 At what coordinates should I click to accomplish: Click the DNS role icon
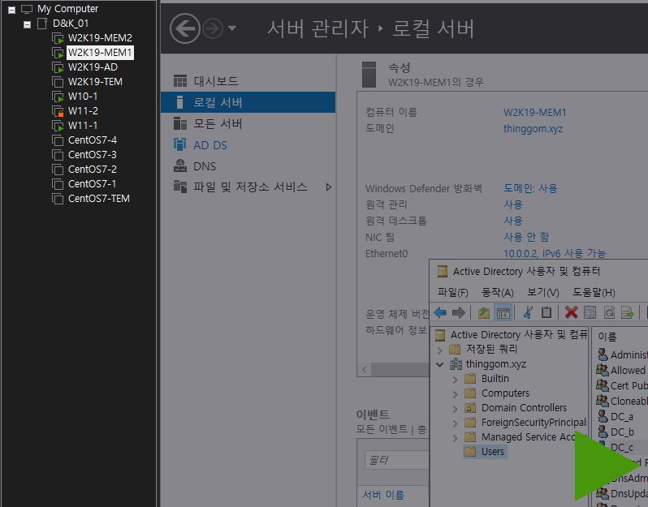[180, 165]
